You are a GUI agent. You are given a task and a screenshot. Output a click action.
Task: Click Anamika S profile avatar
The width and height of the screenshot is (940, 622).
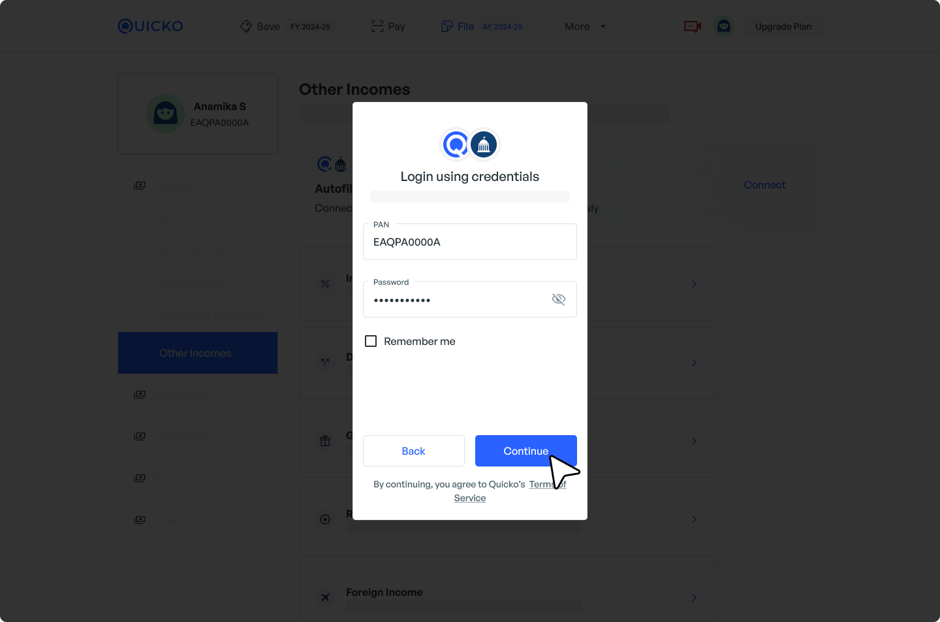click(166, 114)
